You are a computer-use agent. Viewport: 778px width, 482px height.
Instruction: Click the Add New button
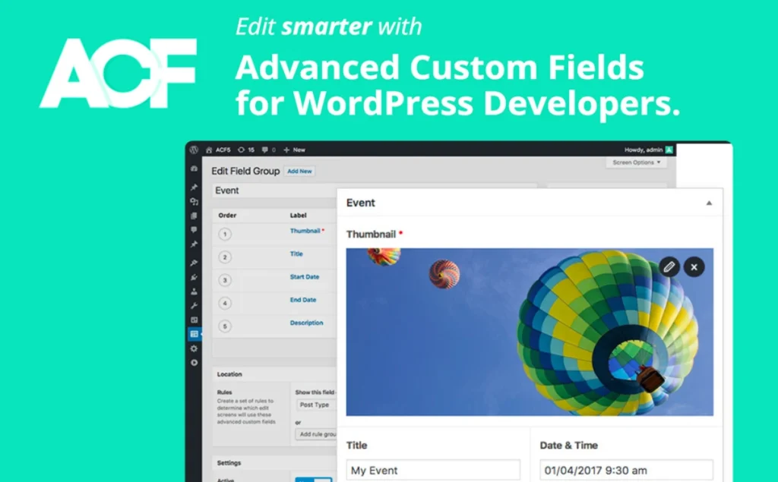(299, 171)
